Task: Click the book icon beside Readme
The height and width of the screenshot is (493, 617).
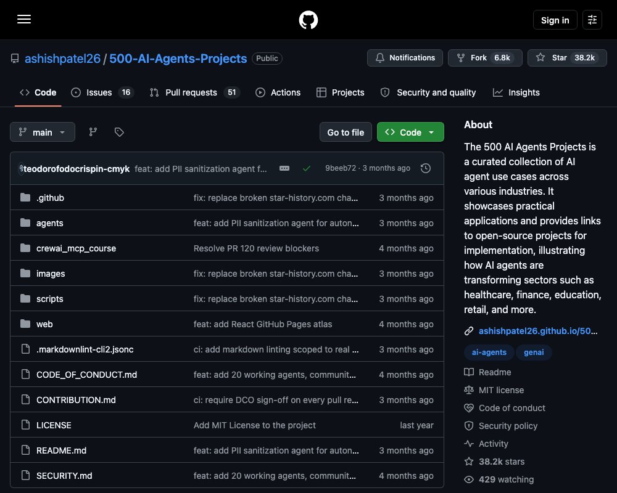Action: (469, 372)
